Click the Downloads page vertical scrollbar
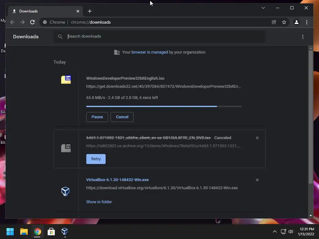The image size is (319, 239). (x=311, y=117)
